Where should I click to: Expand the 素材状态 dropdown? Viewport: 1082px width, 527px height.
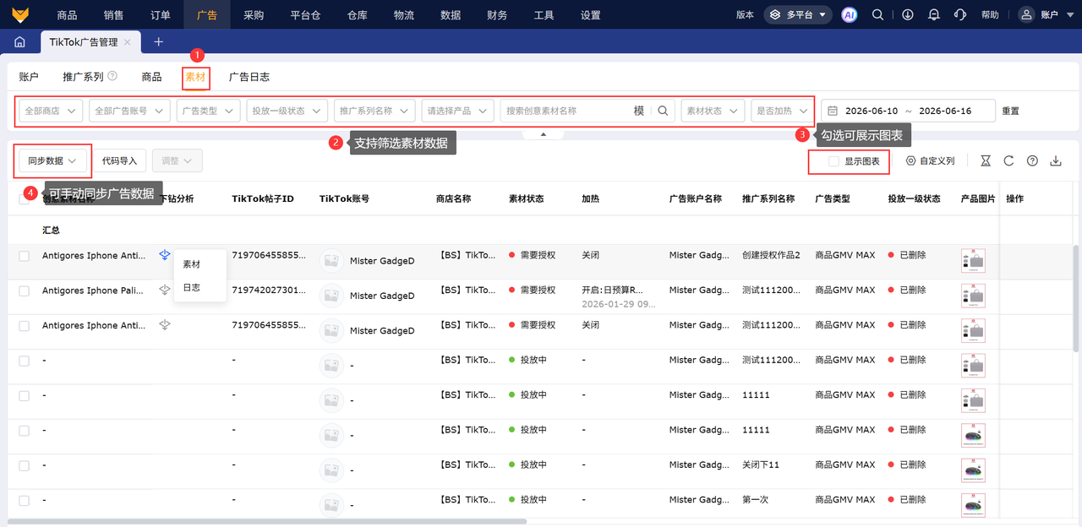coord(713,111)
